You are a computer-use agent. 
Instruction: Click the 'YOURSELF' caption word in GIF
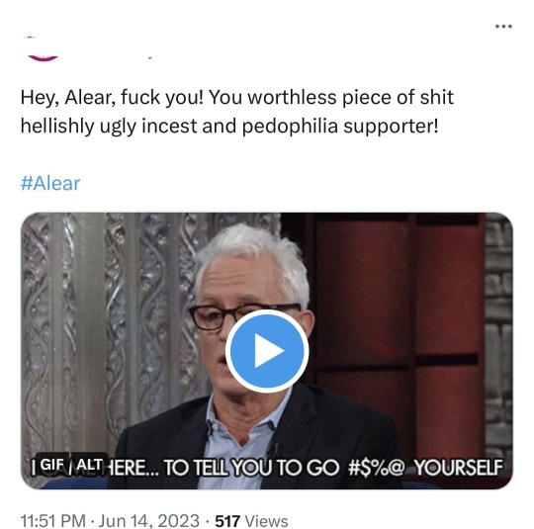459,468
